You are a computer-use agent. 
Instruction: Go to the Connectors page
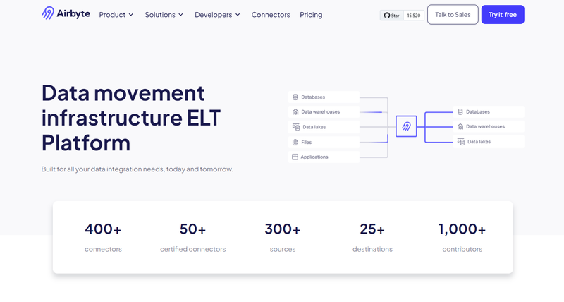pyautogui.click(x=271, y=15)
